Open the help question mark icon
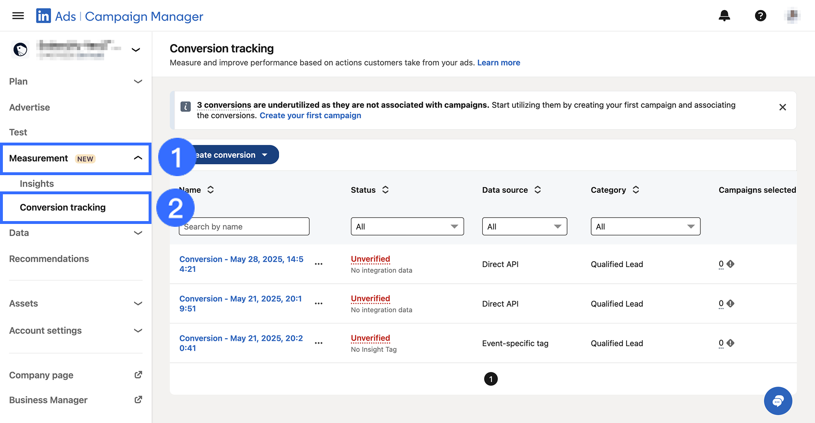The width and height of the screenshot is (815, 423). click(x=760, y=16)
